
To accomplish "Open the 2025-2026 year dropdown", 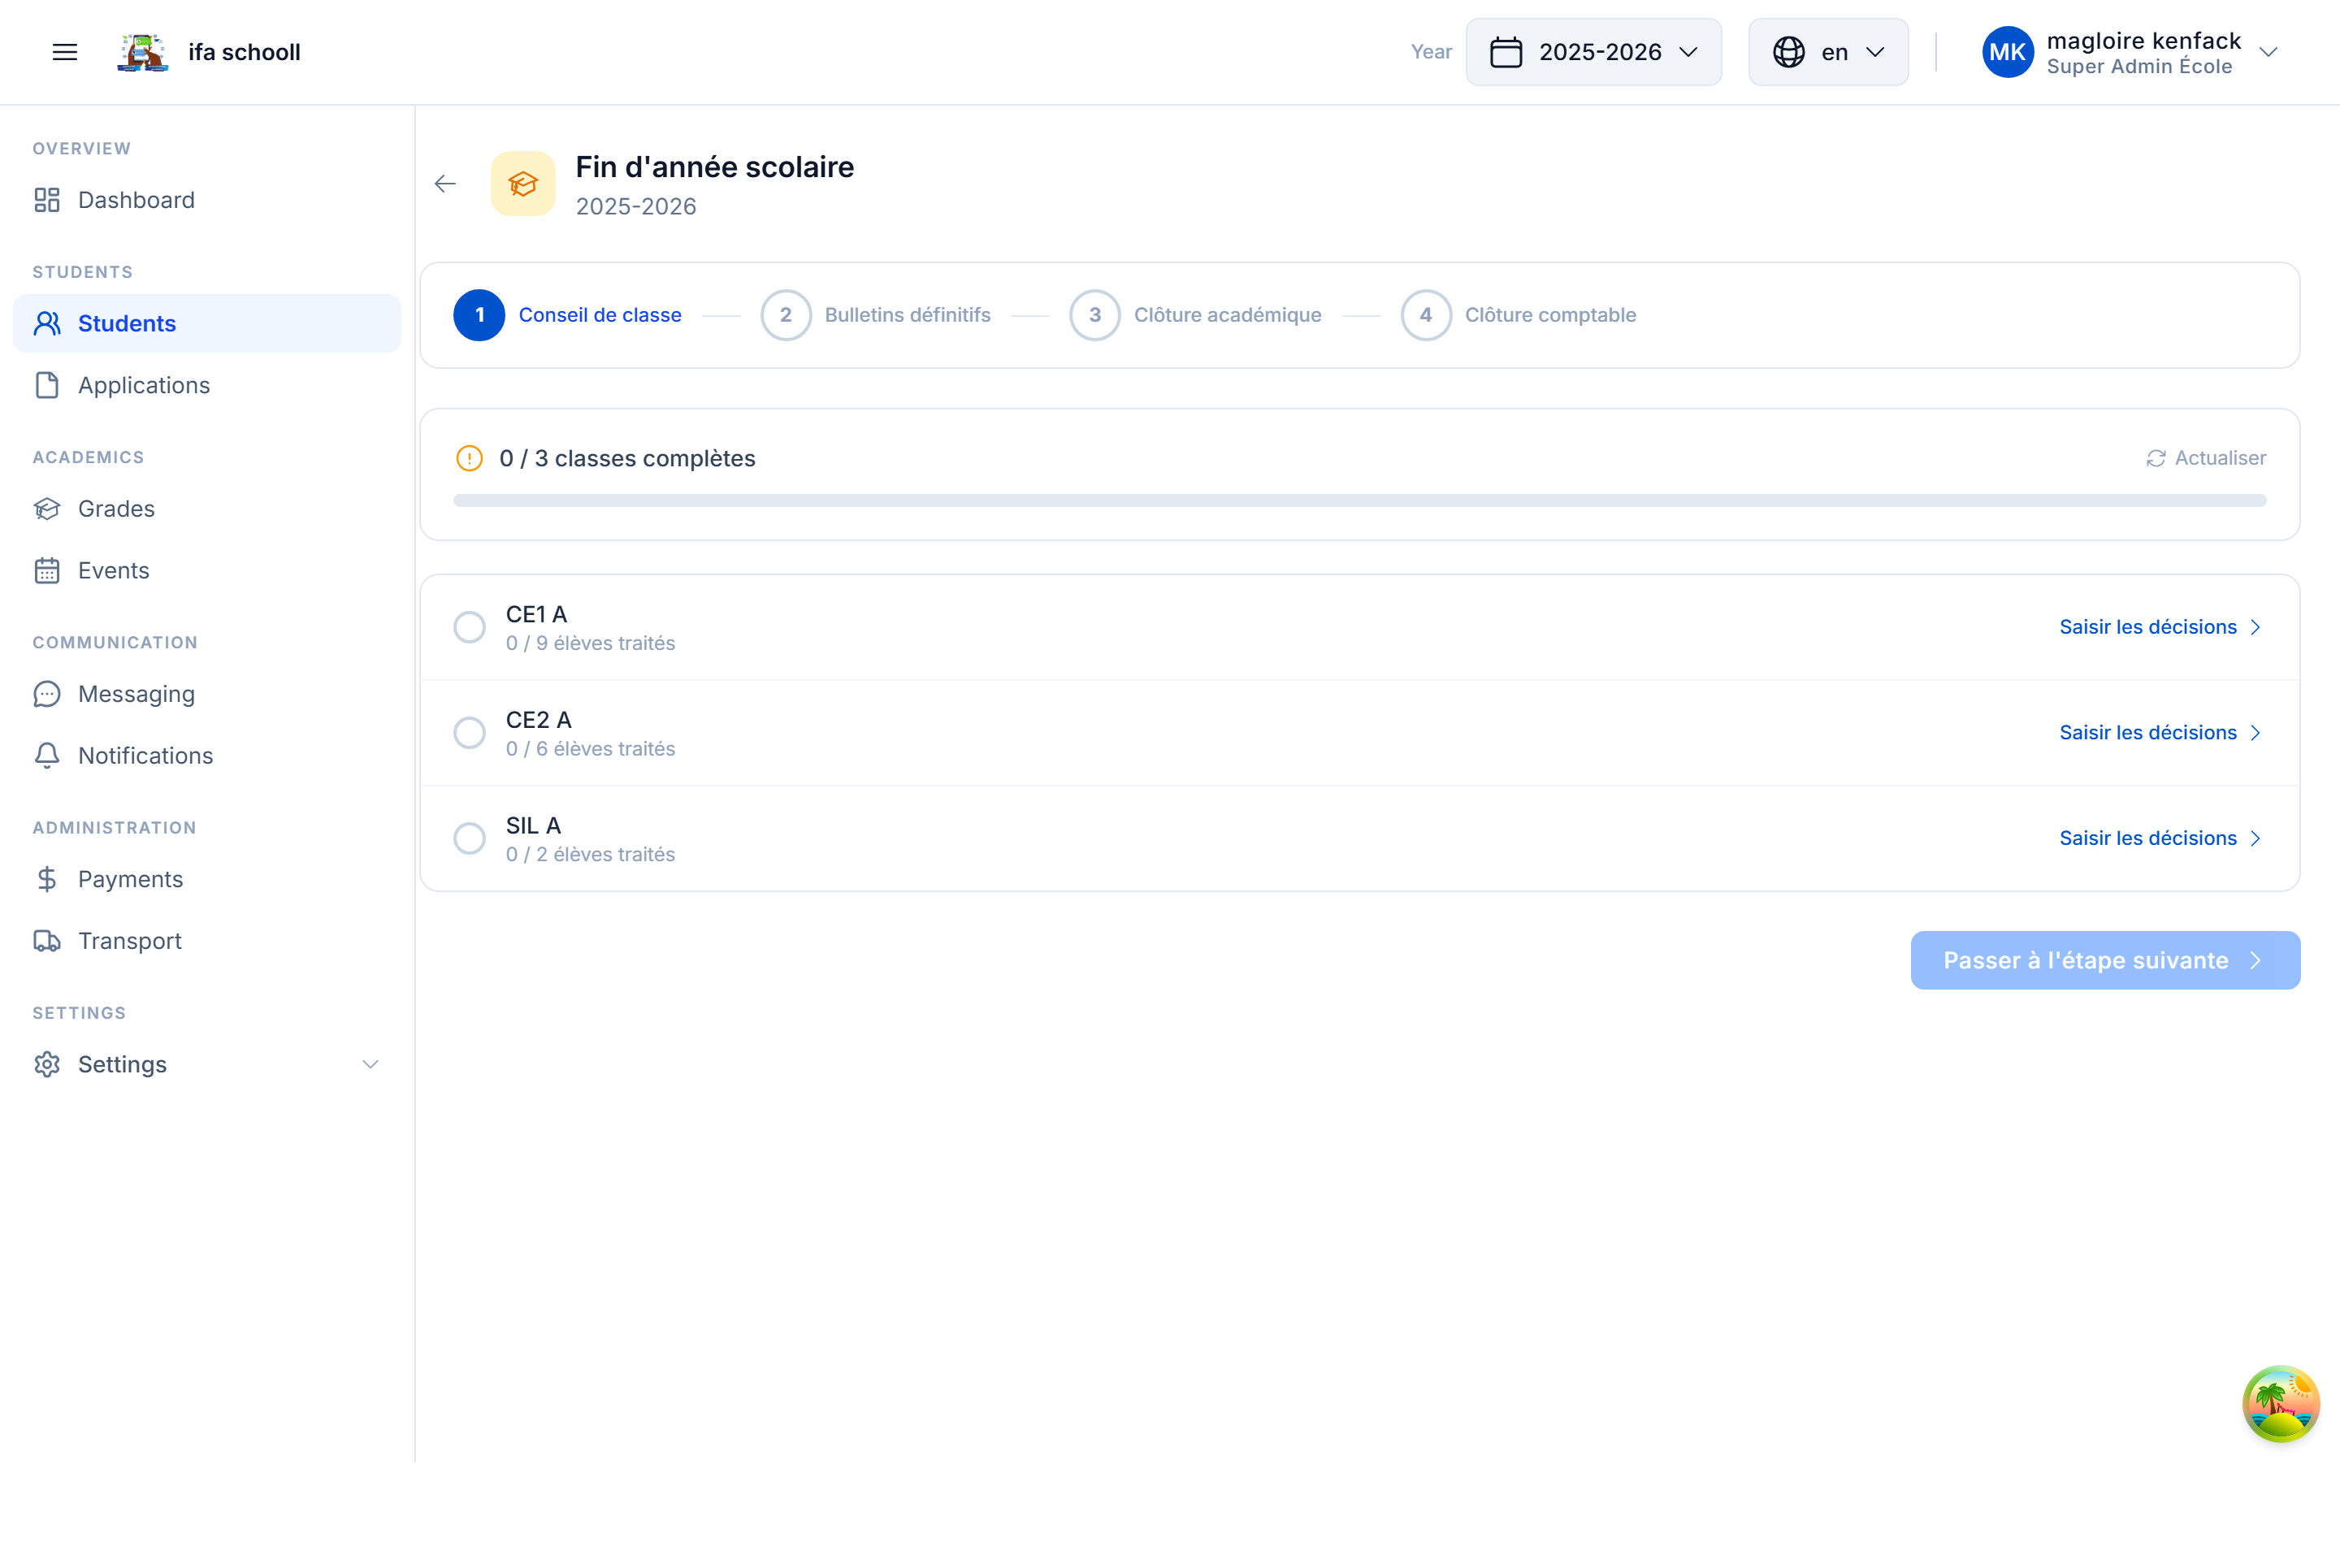I will pyautogui.click(x=1593, y=51).
